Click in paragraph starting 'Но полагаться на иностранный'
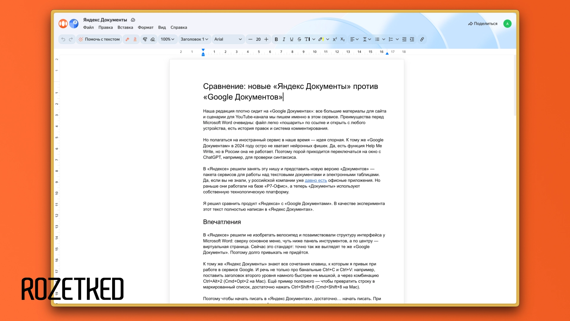The image size is (570, 321). (293, 149)
